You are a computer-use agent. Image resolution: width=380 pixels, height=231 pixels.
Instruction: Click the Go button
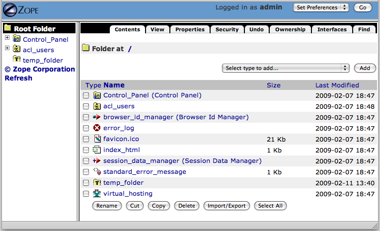pos(363,7)
